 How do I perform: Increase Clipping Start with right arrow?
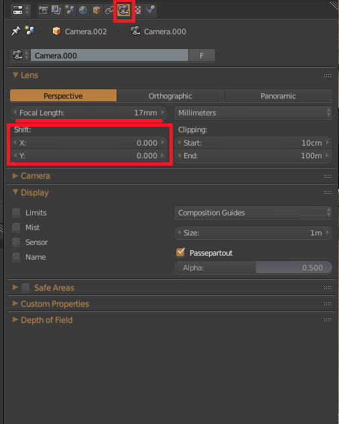click(328, 142)
